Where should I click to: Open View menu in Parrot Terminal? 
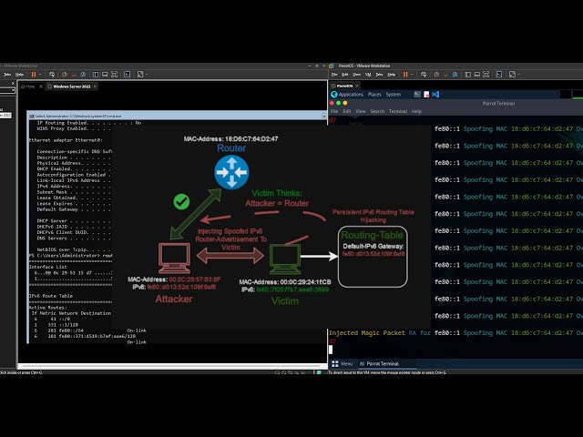(361, 111)
